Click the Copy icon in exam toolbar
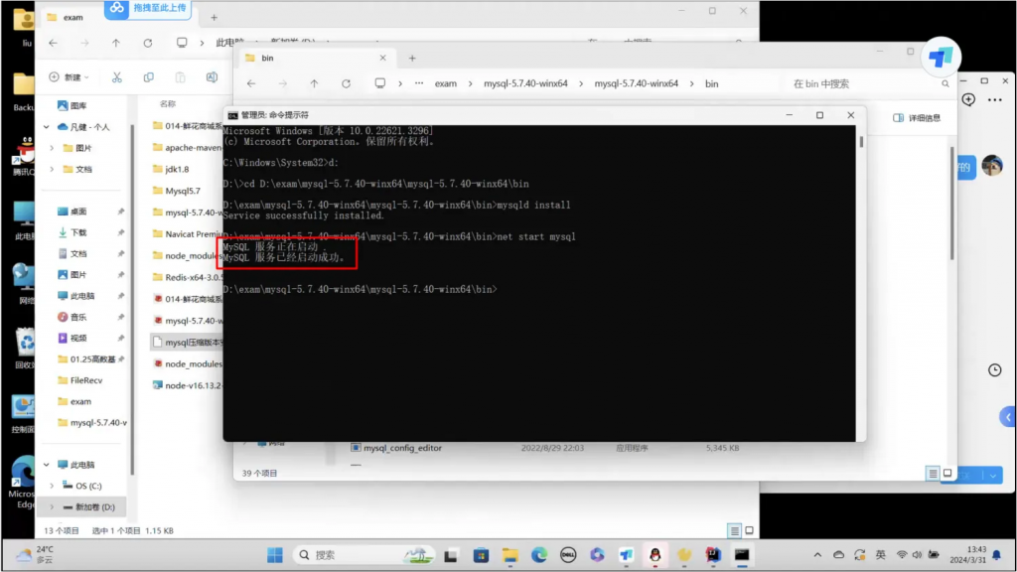The height and width of the screenshot is (572, 1017). pyautogui.click(x=148, y=77)
